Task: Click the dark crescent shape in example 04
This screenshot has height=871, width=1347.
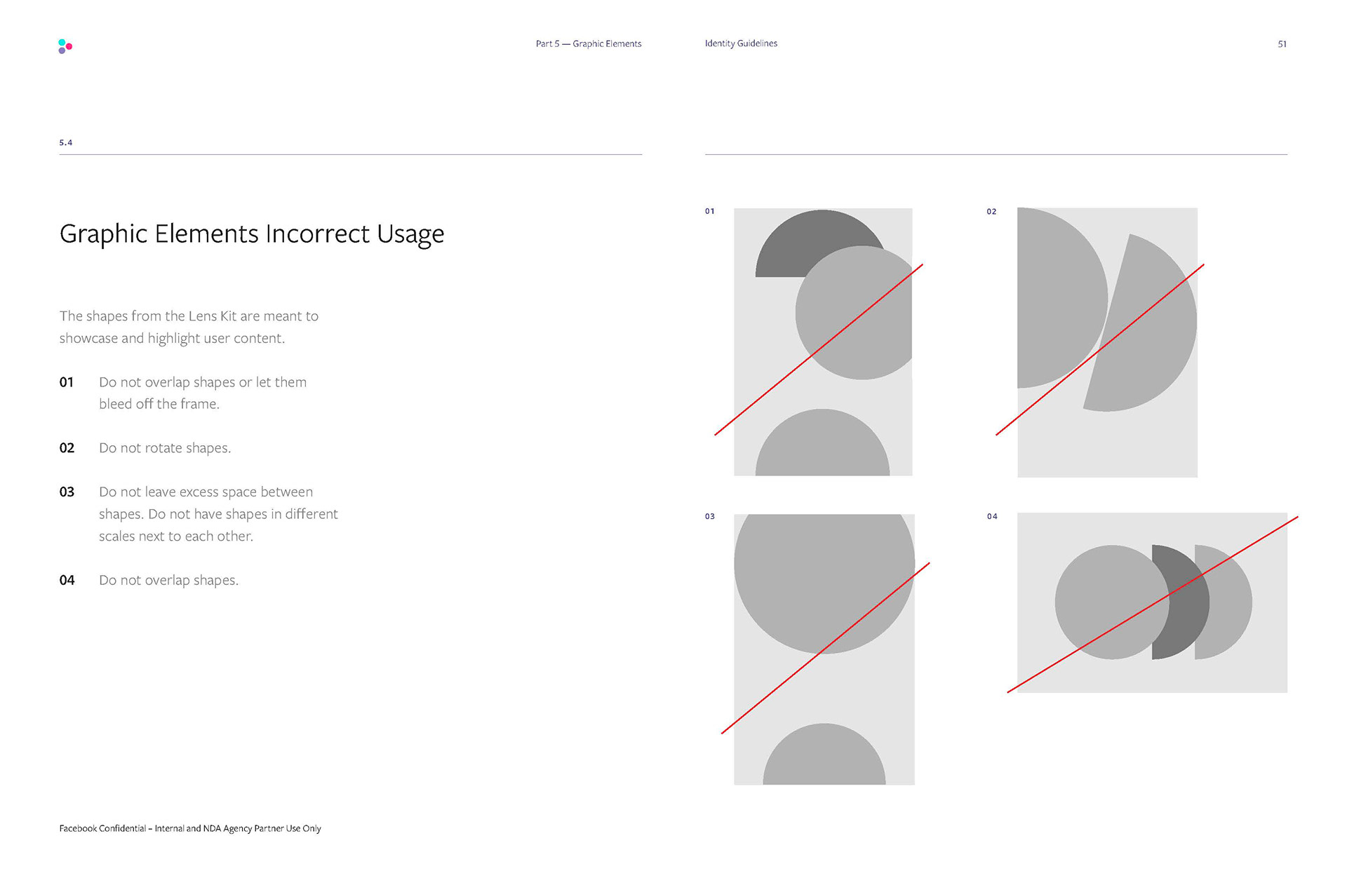Action: pyautogui.click(x=1187, y=603)
